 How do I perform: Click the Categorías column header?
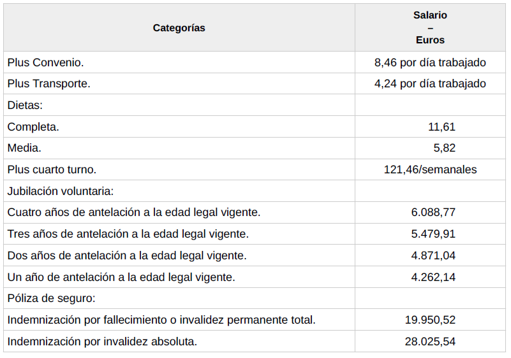[179, 28]
